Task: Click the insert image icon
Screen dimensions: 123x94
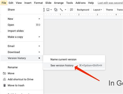Action: pos(48,10)
